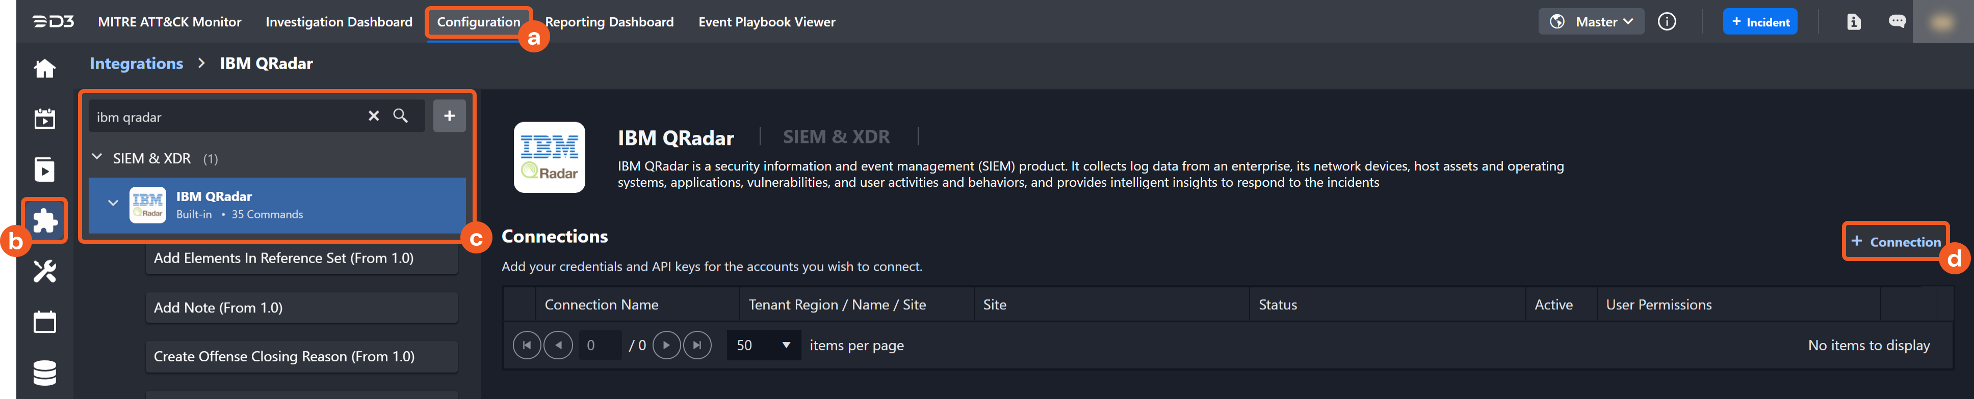The image size is (1974, 399).
Task: Collapse the SIEM & XDR category
Action: (97, 157)
